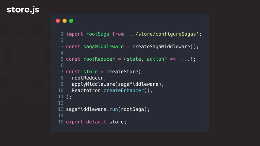This screenshot has height=146, width=260.
Task: Click 'from' keyword on line 1
Action: [x=118, y=34]
